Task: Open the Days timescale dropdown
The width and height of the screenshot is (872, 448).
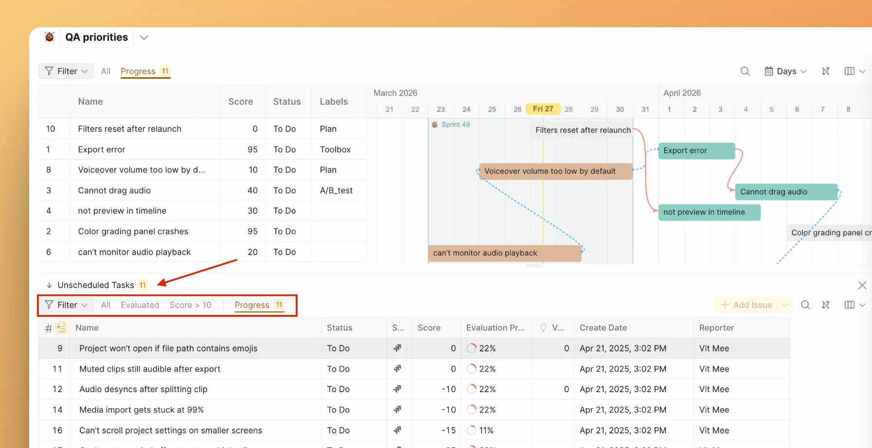Action: (785, 71)
